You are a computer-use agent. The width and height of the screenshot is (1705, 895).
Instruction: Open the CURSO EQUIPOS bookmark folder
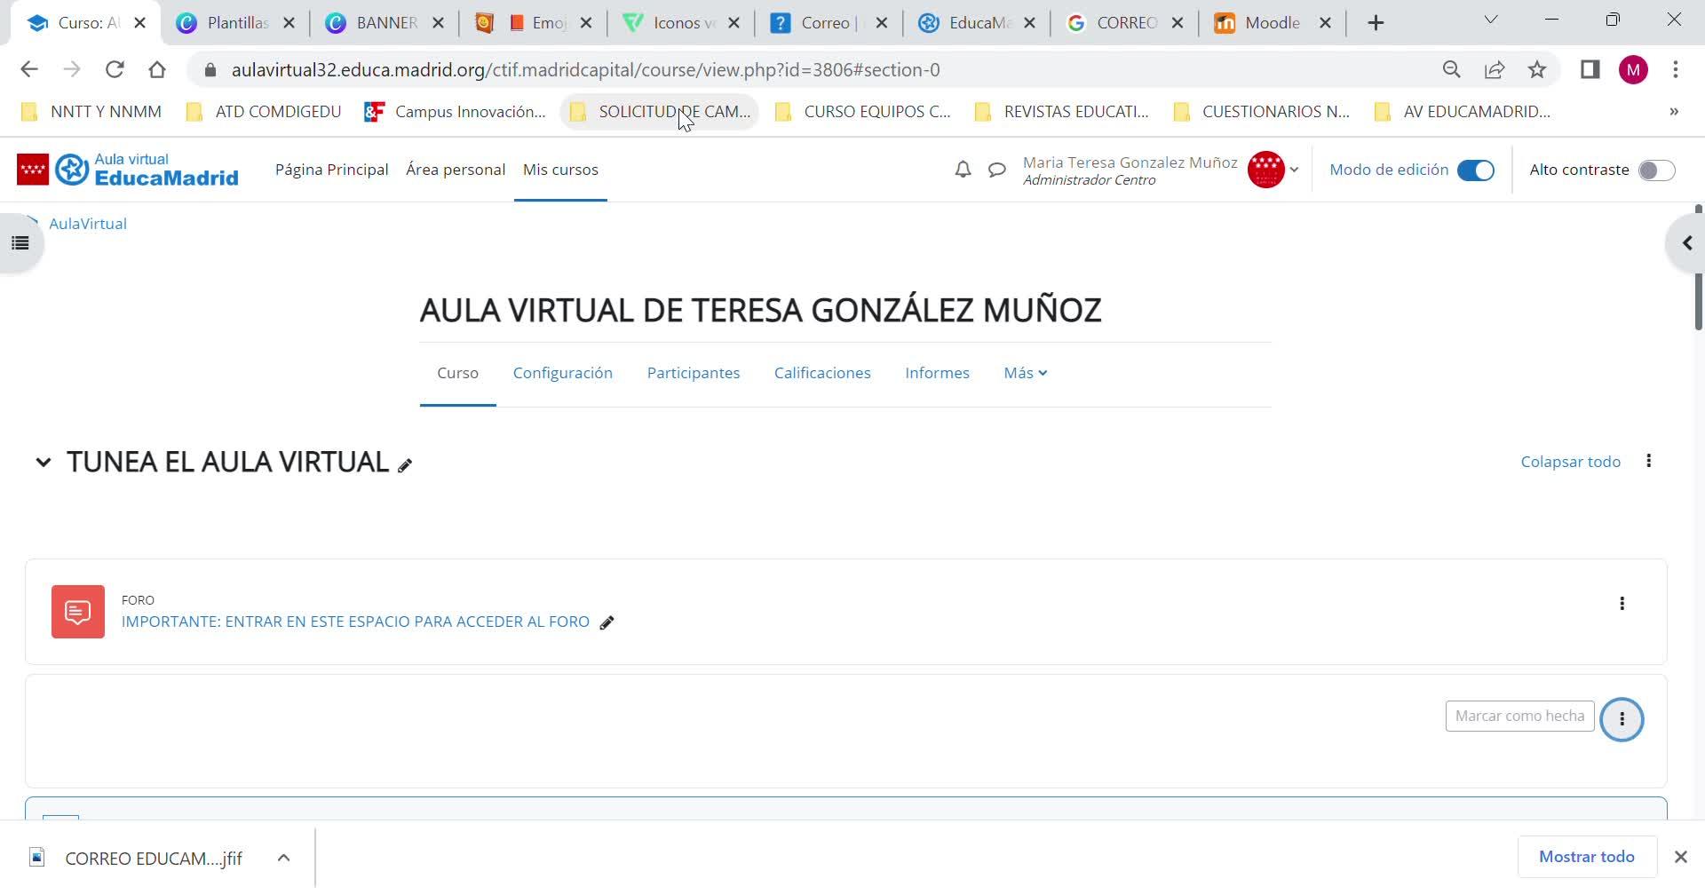862,112
